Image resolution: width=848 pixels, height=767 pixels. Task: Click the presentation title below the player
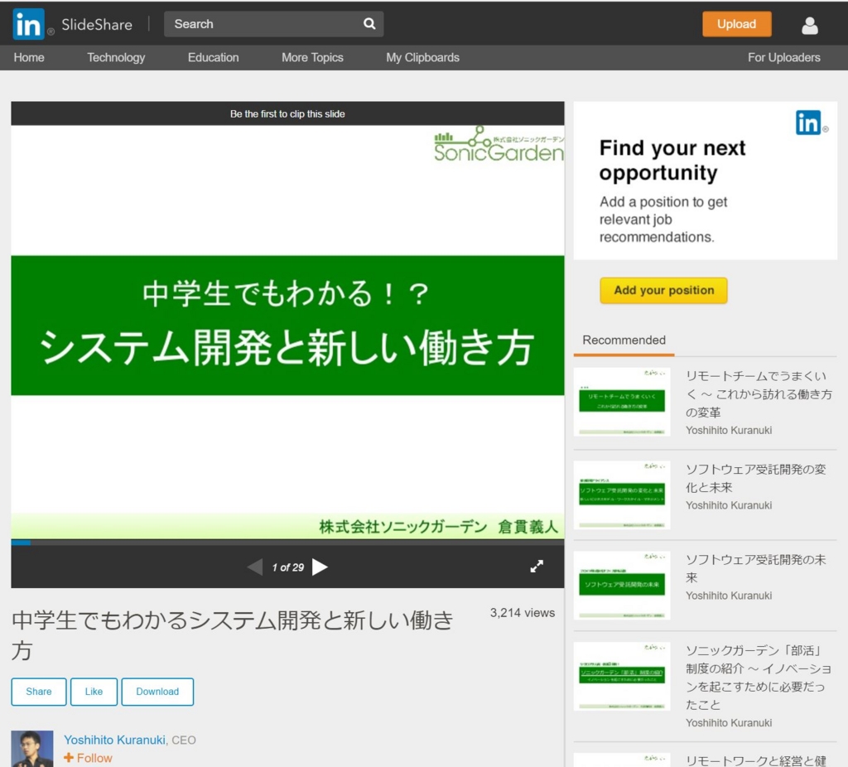(x=233, y=635)
